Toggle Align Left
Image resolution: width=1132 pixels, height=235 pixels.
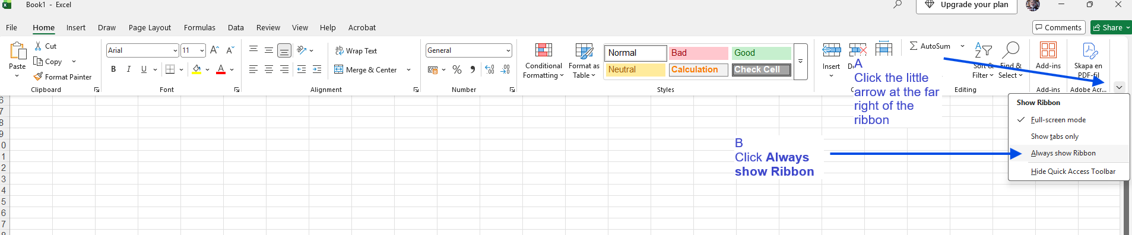pyautogui.click(x=253, y=69)
